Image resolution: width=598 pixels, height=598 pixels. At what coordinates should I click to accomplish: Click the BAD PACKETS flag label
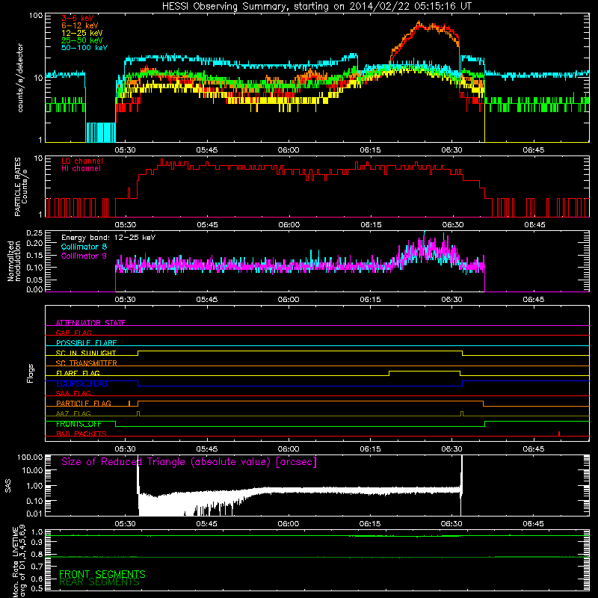[x=81, y=434]
